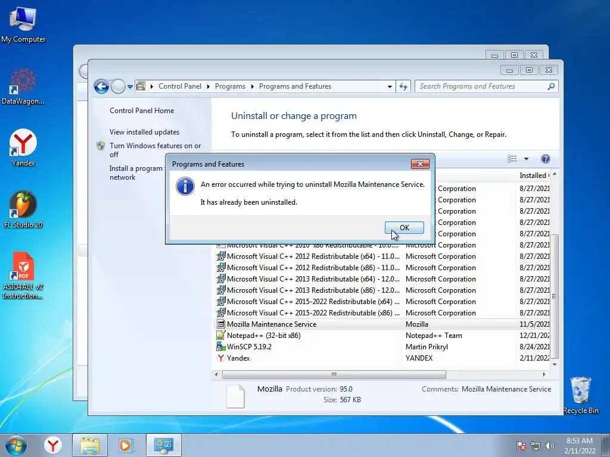610x457 pixels.
Task: Click the greyed Forward navigation arrow
Action: coord(118,86)
